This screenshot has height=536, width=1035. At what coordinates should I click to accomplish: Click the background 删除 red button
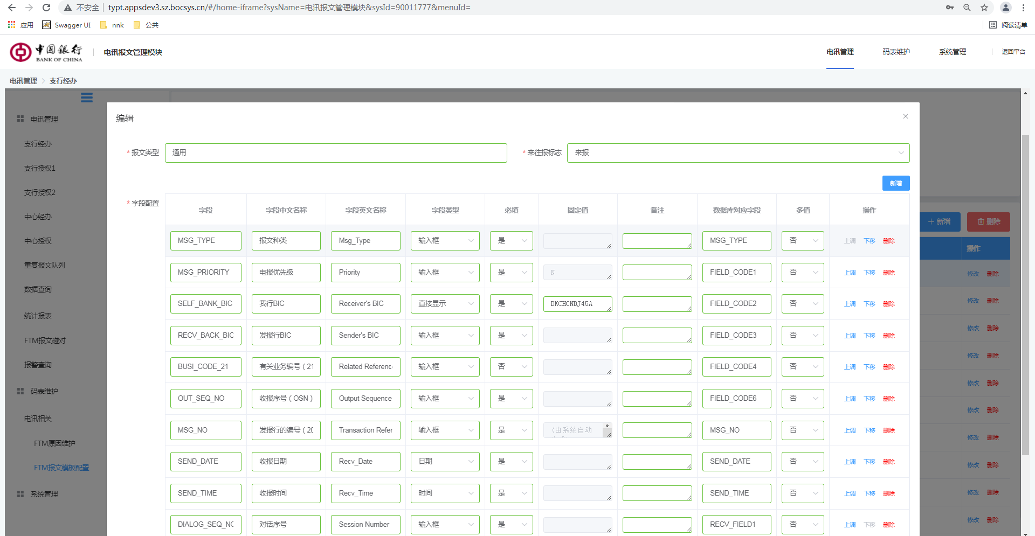pos(989,222)
